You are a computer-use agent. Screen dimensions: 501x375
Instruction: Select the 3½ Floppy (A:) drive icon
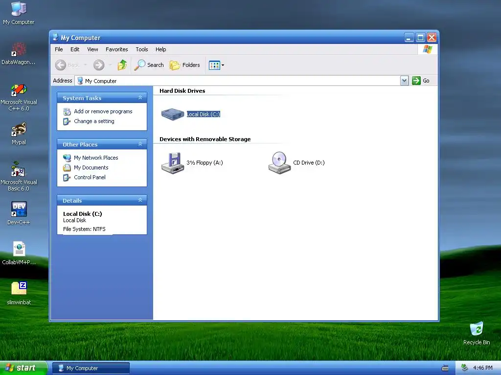pos(173,163)
